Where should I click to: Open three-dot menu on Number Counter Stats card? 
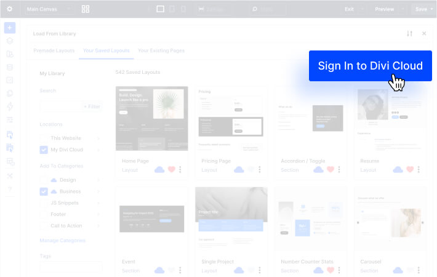point(339,270)
